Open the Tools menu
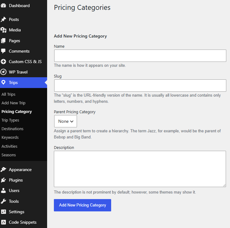 (x=23, y=201)
